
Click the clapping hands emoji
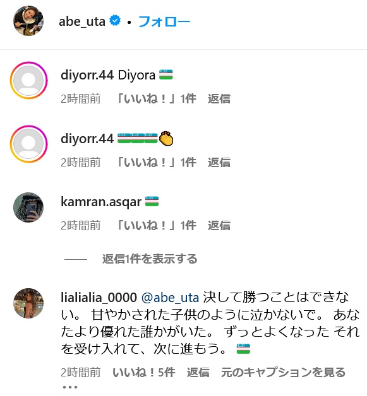[166, 138]
